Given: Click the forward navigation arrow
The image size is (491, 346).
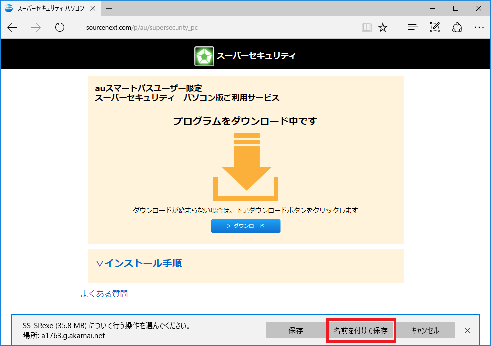Looking at the screenshot, I should tap(36, 28).
